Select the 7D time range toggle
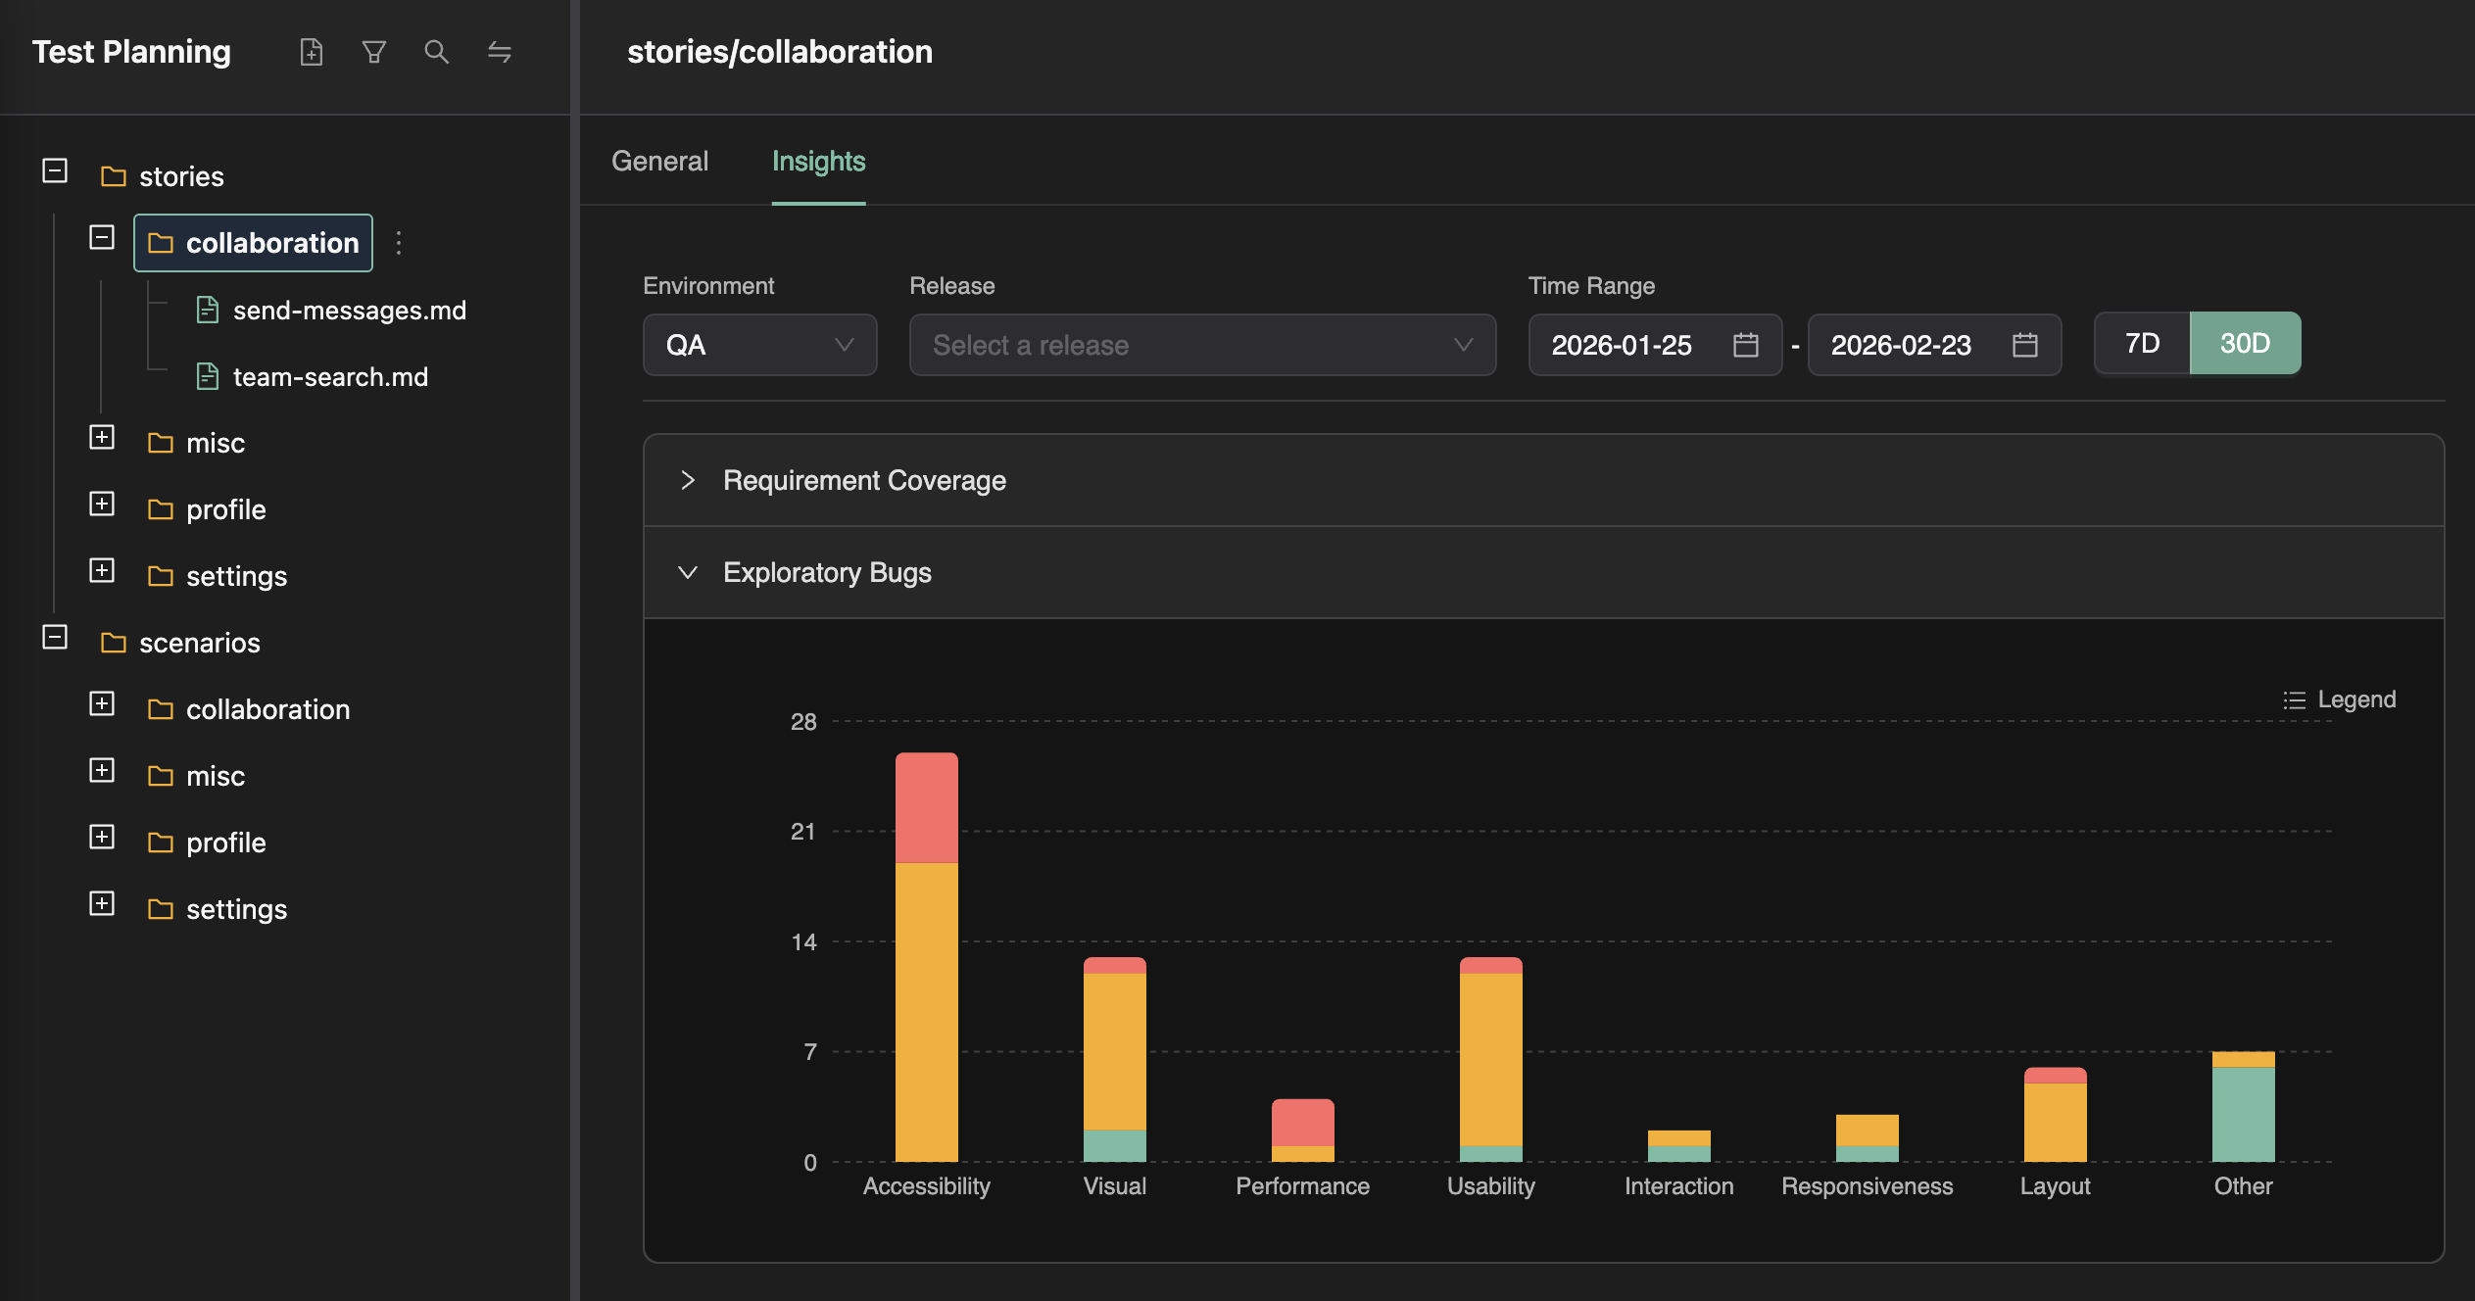Viewport: 2475px width, 1301px height. [2142, 343]
